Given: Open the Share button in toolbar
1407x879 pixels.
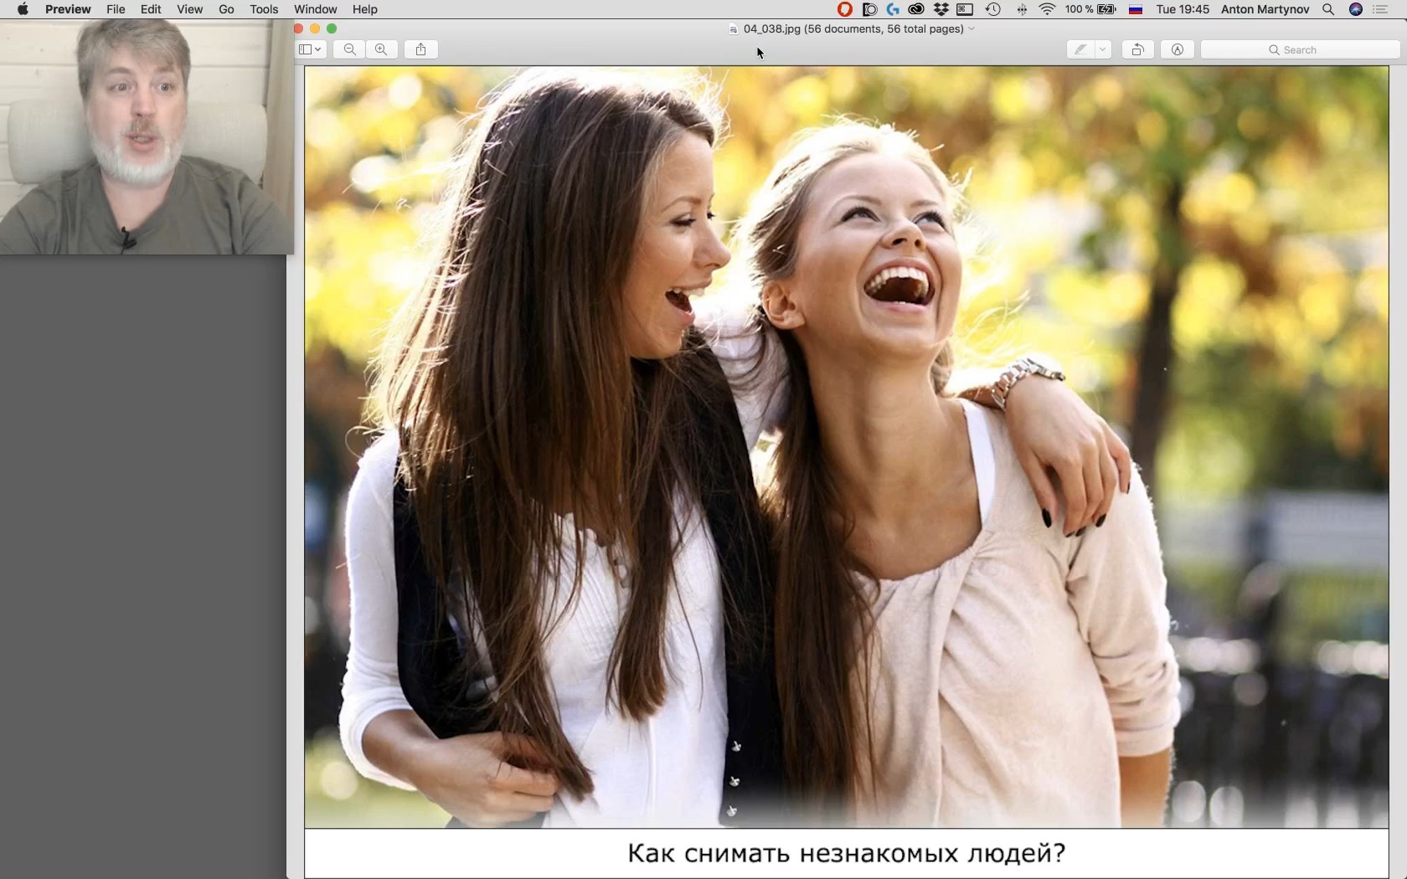Looking at the screenshot, I should [421, 49].
